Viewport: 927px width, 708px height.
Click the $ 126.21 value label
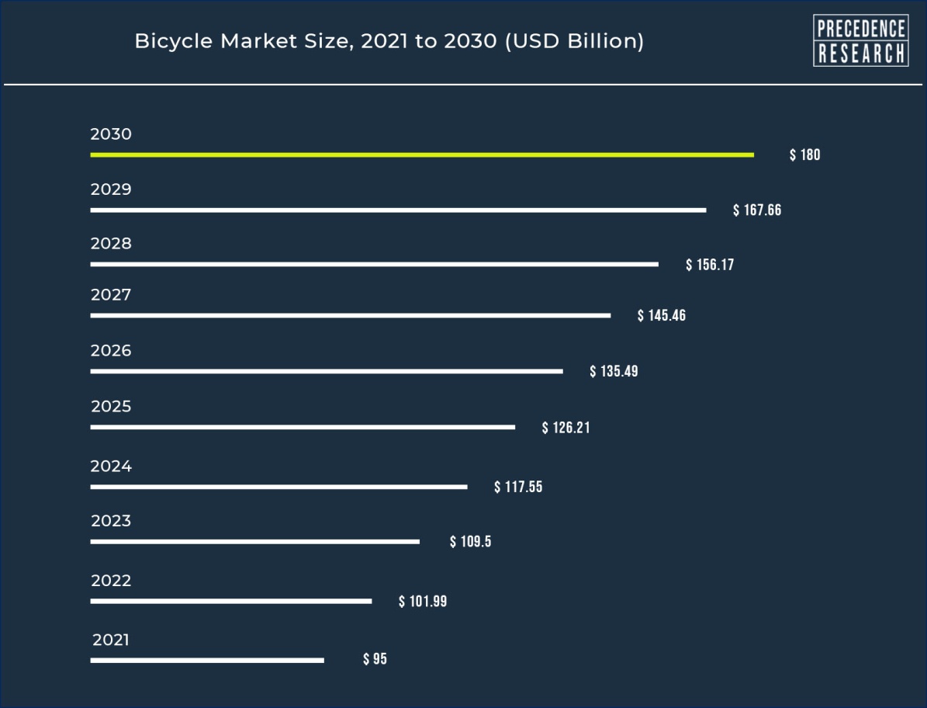(x=566, y=428)
